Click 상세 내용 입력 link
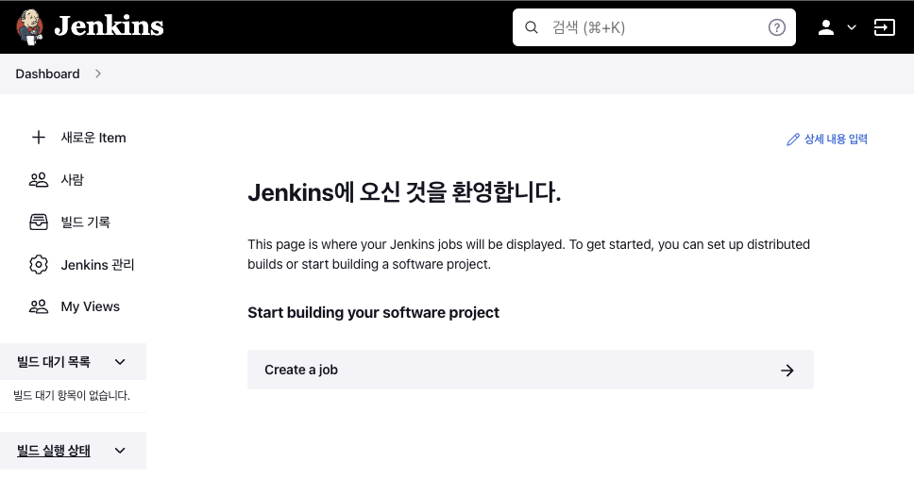Viewport: 914px width, 495px height. pos(836,140)
